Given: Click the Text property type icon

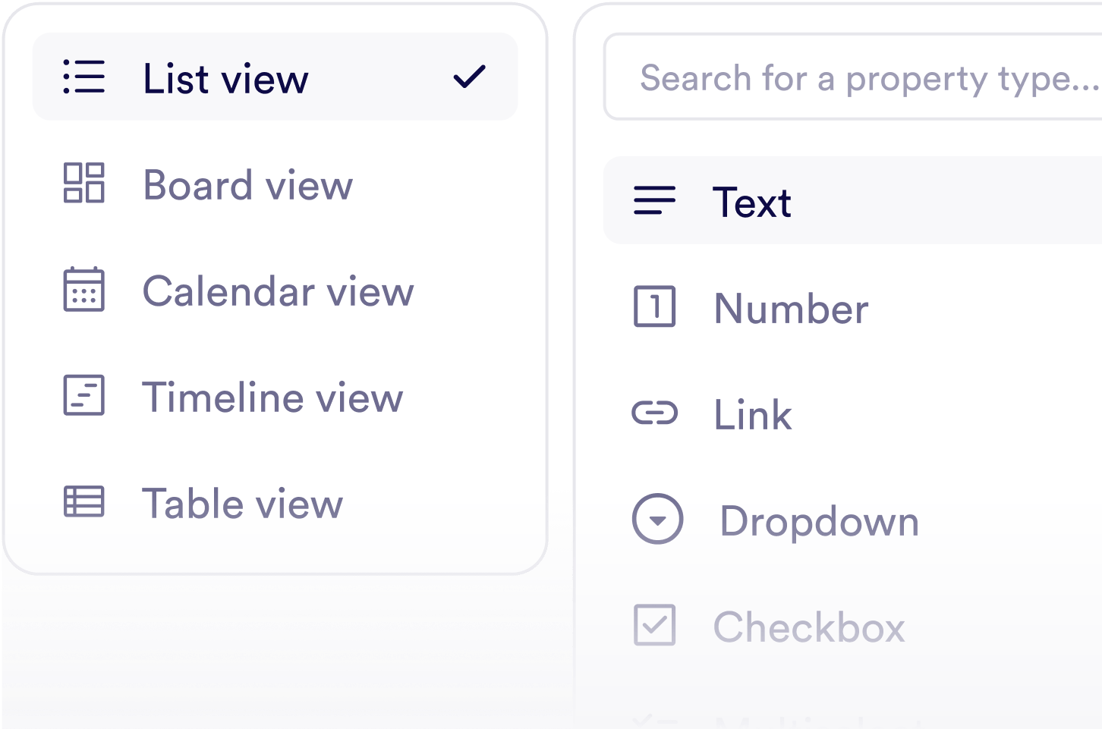Looking at the screenshot, I should (x=653, y=201).
